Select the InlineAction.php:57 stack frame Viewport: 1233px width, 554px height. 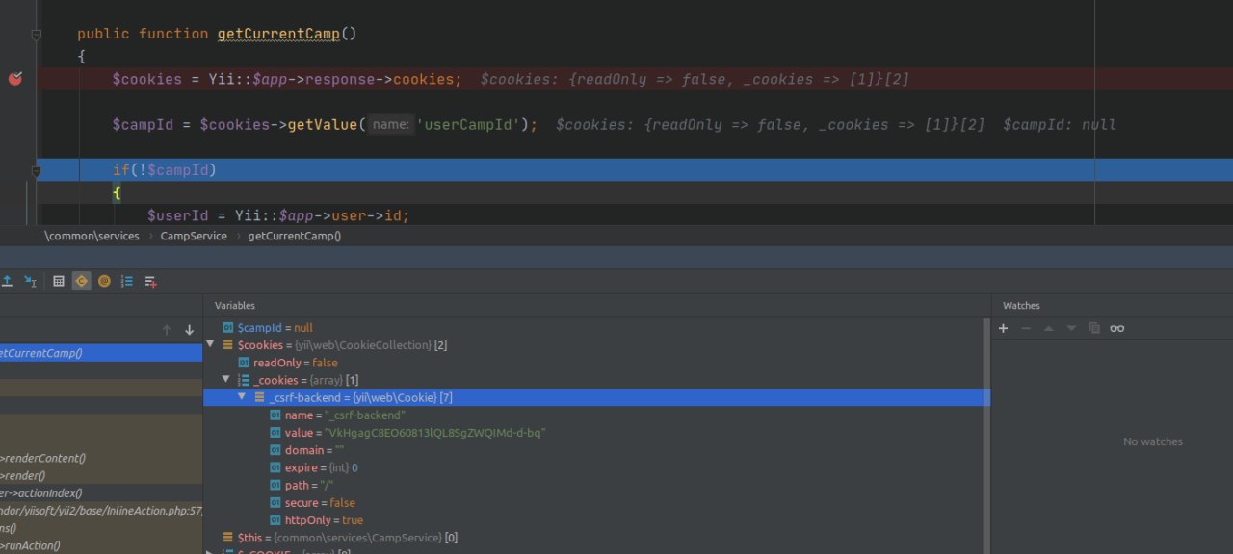point(101,510)
